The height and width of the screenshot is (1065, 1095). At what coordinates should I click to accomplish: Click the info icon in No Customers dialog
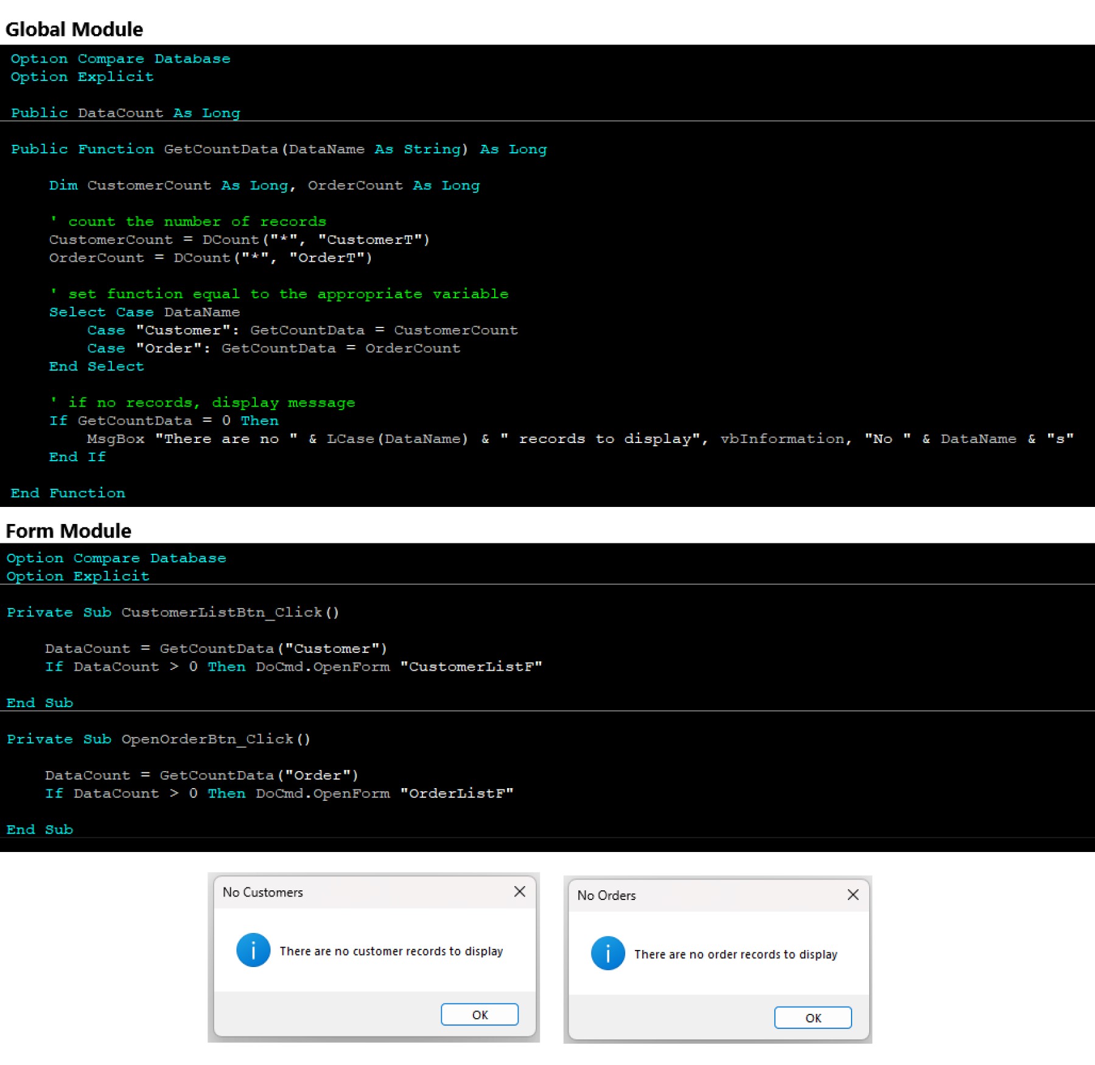tap(253, 950)
